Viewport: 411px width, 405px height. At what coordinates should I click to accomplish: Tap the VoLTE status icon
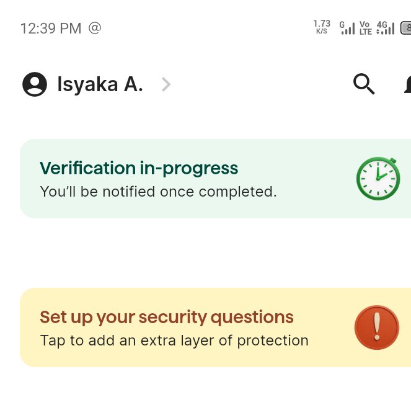365,28
